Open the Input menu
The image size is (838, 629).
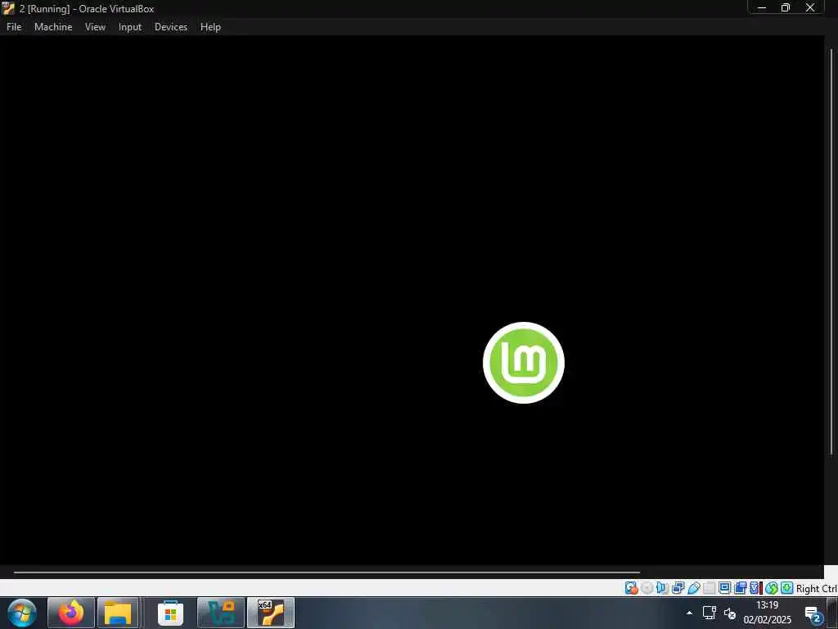pos(130,27)
